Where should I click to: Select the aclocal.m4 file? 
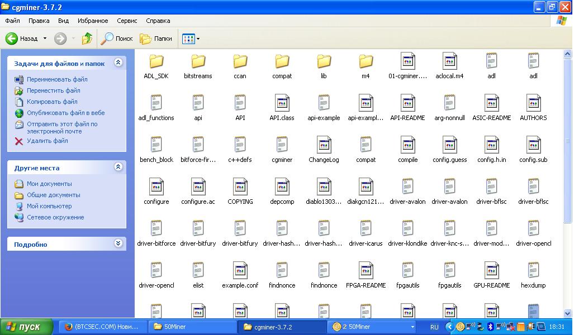pyautogui.click(x=449, y=66)
